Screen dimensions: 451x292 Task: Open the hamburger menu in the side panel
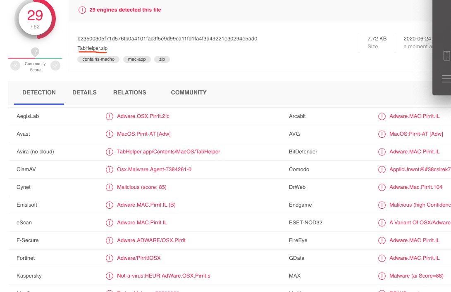[446, 79]
